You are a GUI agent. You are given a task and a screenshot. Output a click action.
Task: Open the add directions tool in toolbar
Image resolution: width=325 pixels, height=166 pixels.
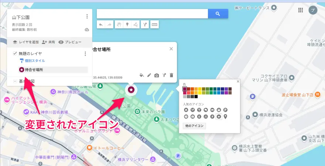coord(145,24)
